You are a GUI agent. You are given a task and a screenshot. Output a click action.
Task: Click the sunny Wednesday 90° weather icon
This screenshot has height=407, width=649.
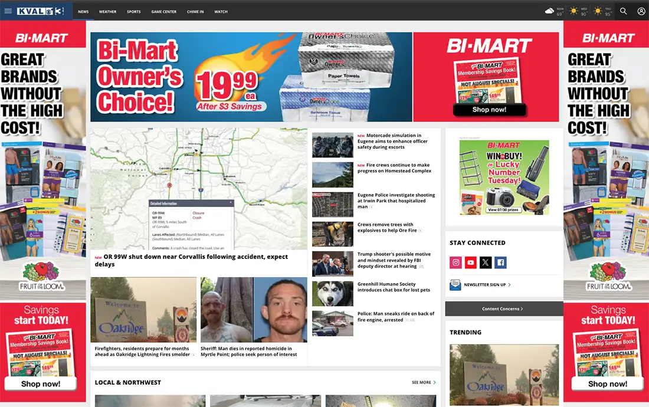(x=573, y=11)
